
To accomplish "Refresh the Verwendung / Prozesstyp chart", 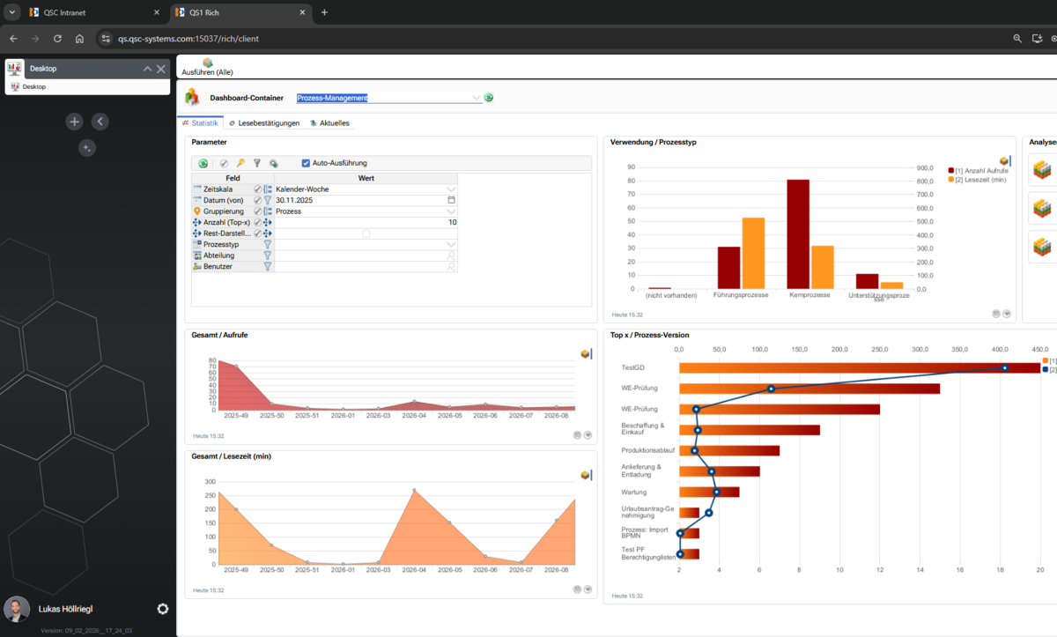I will coord(996,313).
